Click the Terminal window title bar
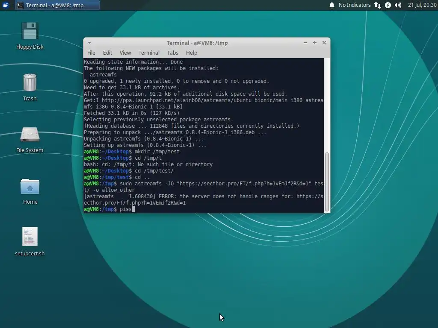Viewport: 438px width, 328px height. click(x=197, y=43)
